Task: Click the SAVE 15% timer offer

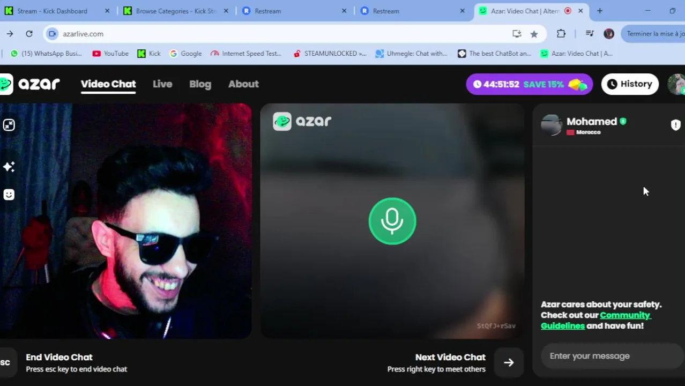Action: (530, 84)
